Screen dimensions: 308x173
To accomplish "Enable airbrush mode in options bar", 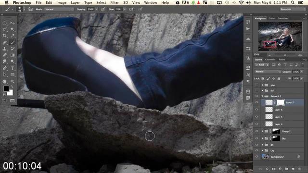I will click(131, 9).
